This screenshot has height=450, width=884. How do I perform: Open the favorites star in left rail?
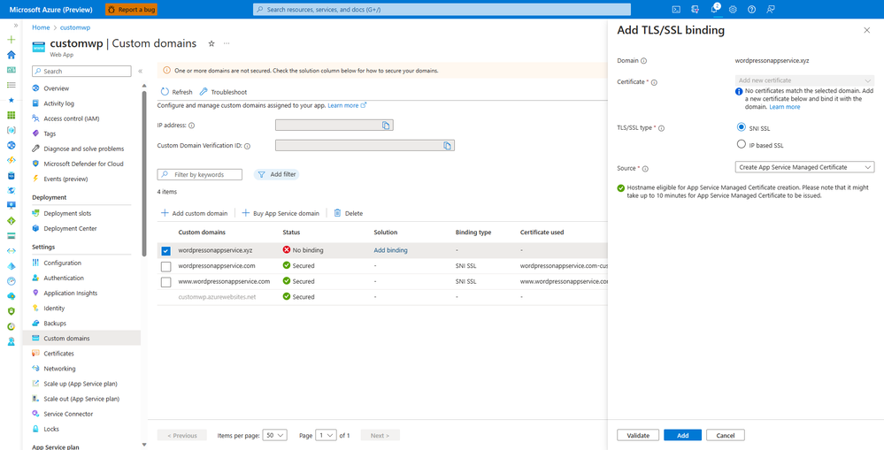12,100
